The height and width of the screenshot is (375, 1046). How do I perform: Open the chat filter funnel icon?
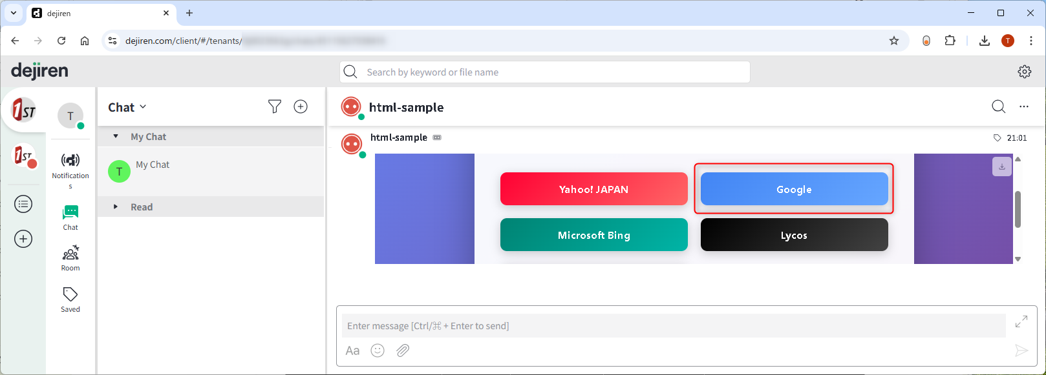click(x=275, y=106)
